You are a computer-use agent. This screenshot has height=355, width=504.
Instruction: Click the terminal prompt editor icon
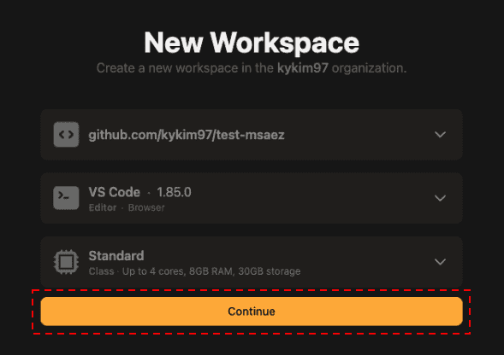(x=66, y=198)
